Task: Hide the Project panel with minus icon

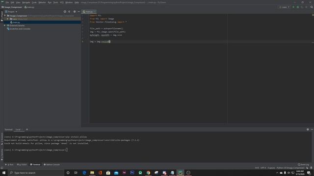Action: 78,12
